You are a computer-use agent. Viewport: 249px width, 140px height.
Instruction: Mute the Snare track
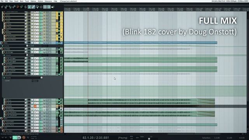coord(35,15)
